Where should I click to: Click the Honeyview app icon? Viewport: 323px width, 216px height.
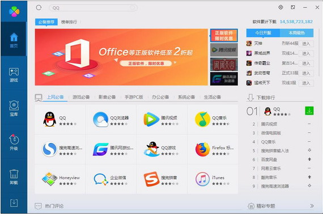coord(49,179)
